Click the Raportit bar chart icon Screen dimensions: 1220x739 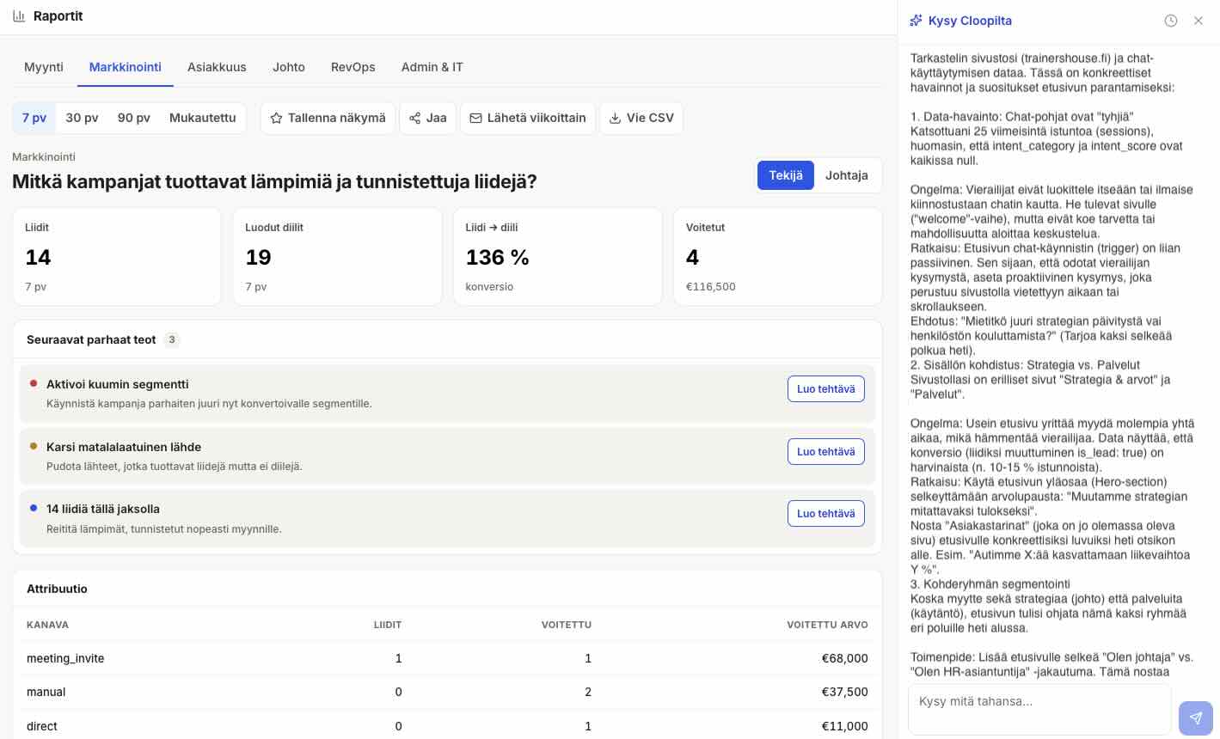tap(19, 16)
